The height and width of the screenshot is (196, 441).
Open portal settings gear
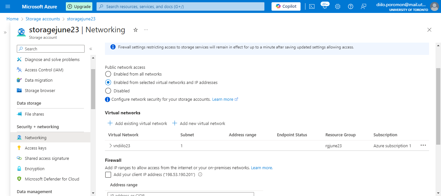[338, 6]
